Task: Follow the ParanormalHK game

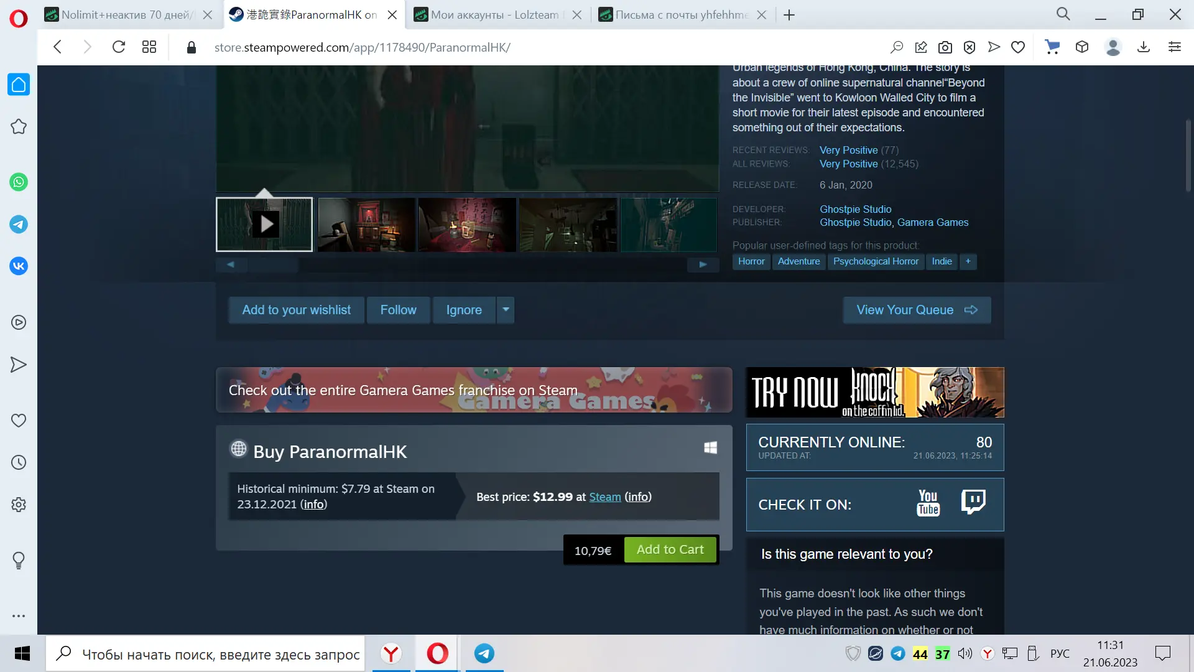Action: tap(398, 310)
